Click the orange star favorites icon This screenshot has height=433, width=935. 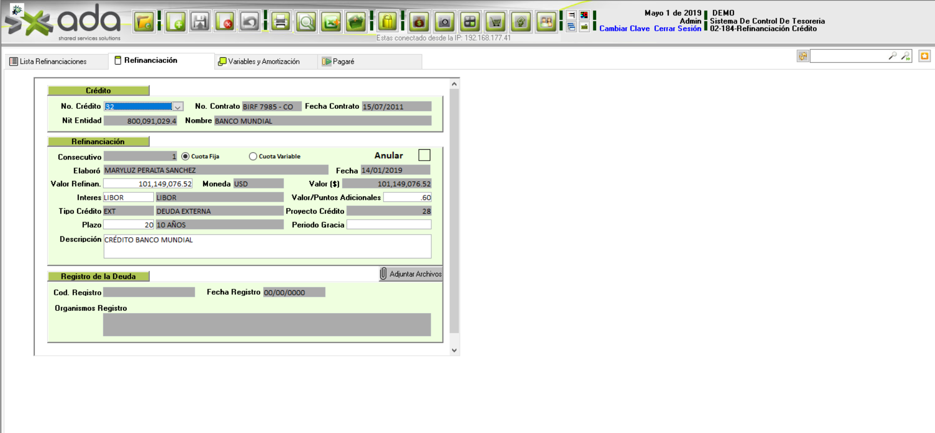tap(924, 56)
